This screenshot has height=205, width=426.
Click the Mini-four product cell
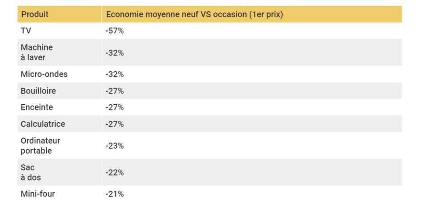coord(38,194)
